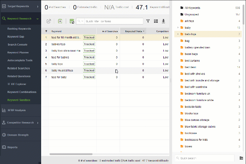246x164 pixels.
Task: Select ark toys folder
Action: pyautogui.click(x=208, y=21)
